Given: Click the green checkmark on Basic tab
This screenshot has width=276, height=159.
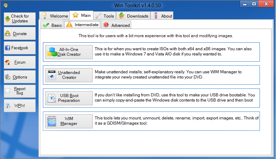Looking at the screenshot, I should (46, 25).
